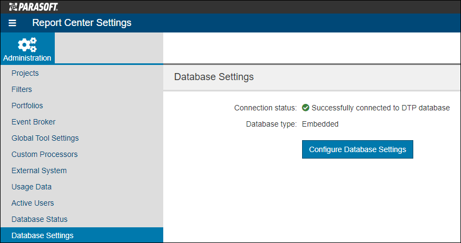This screenshot has width=461, height=243.
Task: Select the highlighted Database Settings item
Action: point(82,235)
